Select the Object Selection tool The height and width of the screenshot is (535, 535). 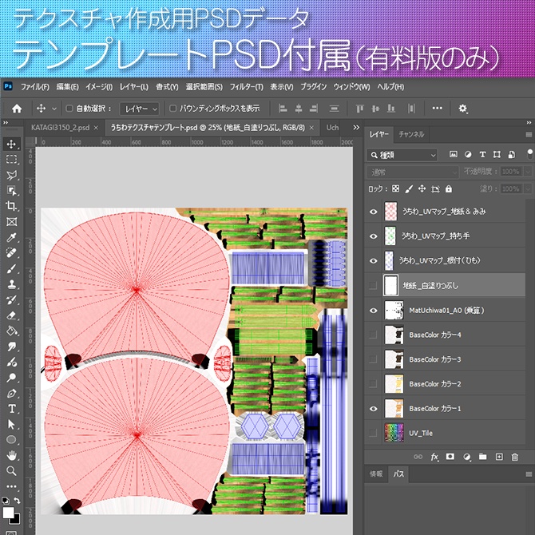pos(11,190)
